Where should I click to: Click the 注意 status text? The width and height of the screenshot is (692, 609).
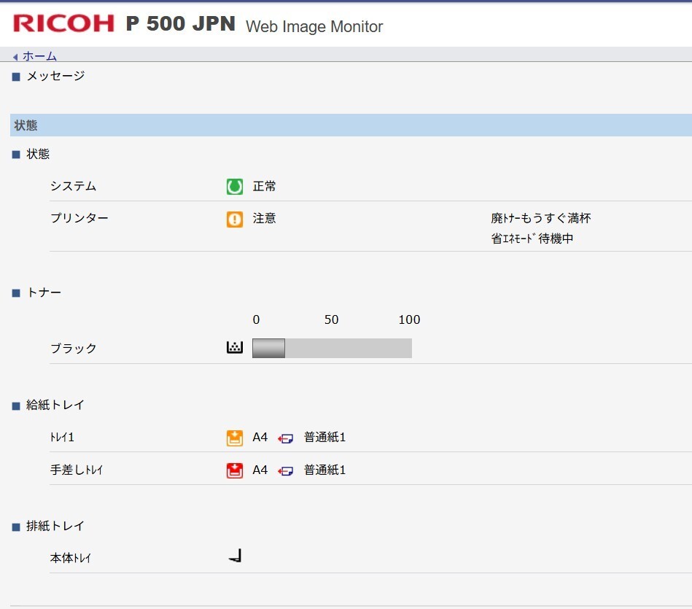coord(264,219)
